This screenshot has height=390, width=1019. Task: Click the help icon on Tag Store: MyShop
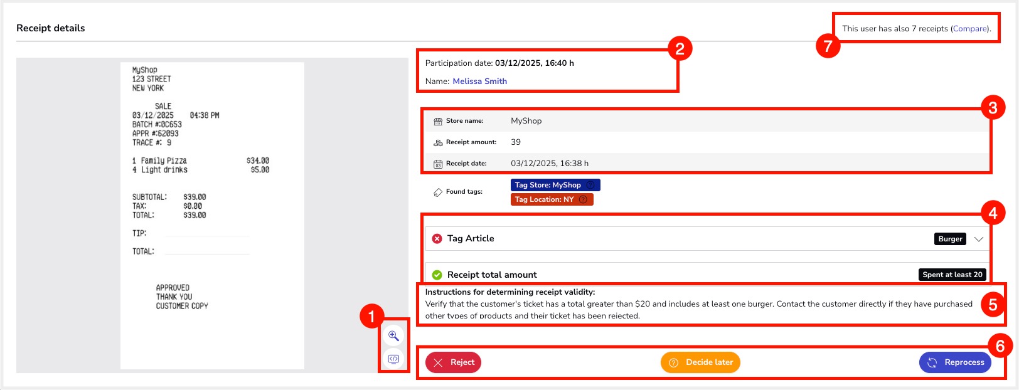point(590,185)
